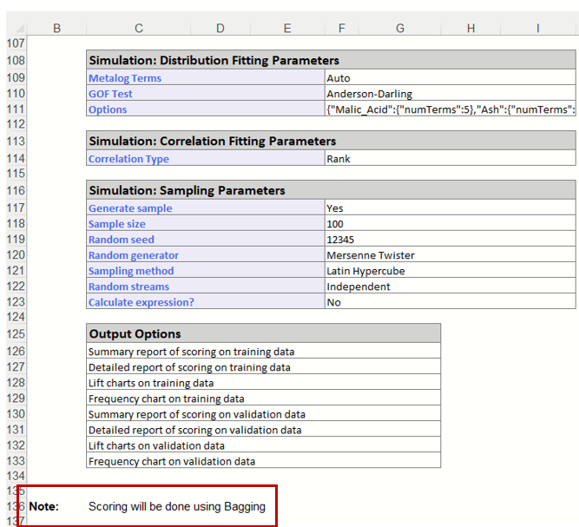Viewport: 579px width, 527px height.
Task: Select column C header
Action: [139, 28]
